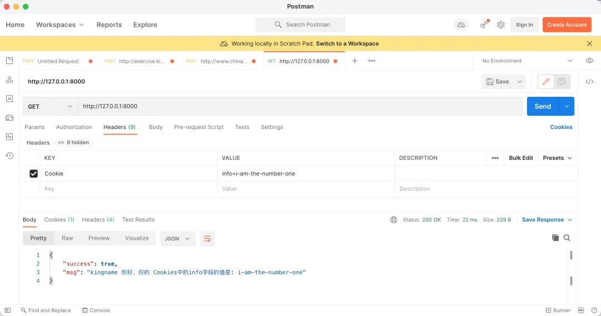Open the Monitors sidebar icon
The height and width of the screenshot is (316, 601).
[x=9, y=137]
